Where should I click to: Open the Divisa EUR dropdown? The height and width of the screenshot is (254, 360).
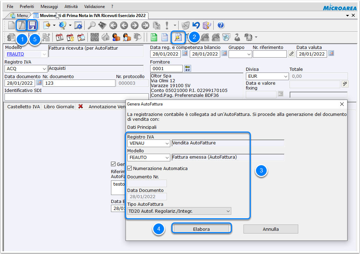pos(286,76)
